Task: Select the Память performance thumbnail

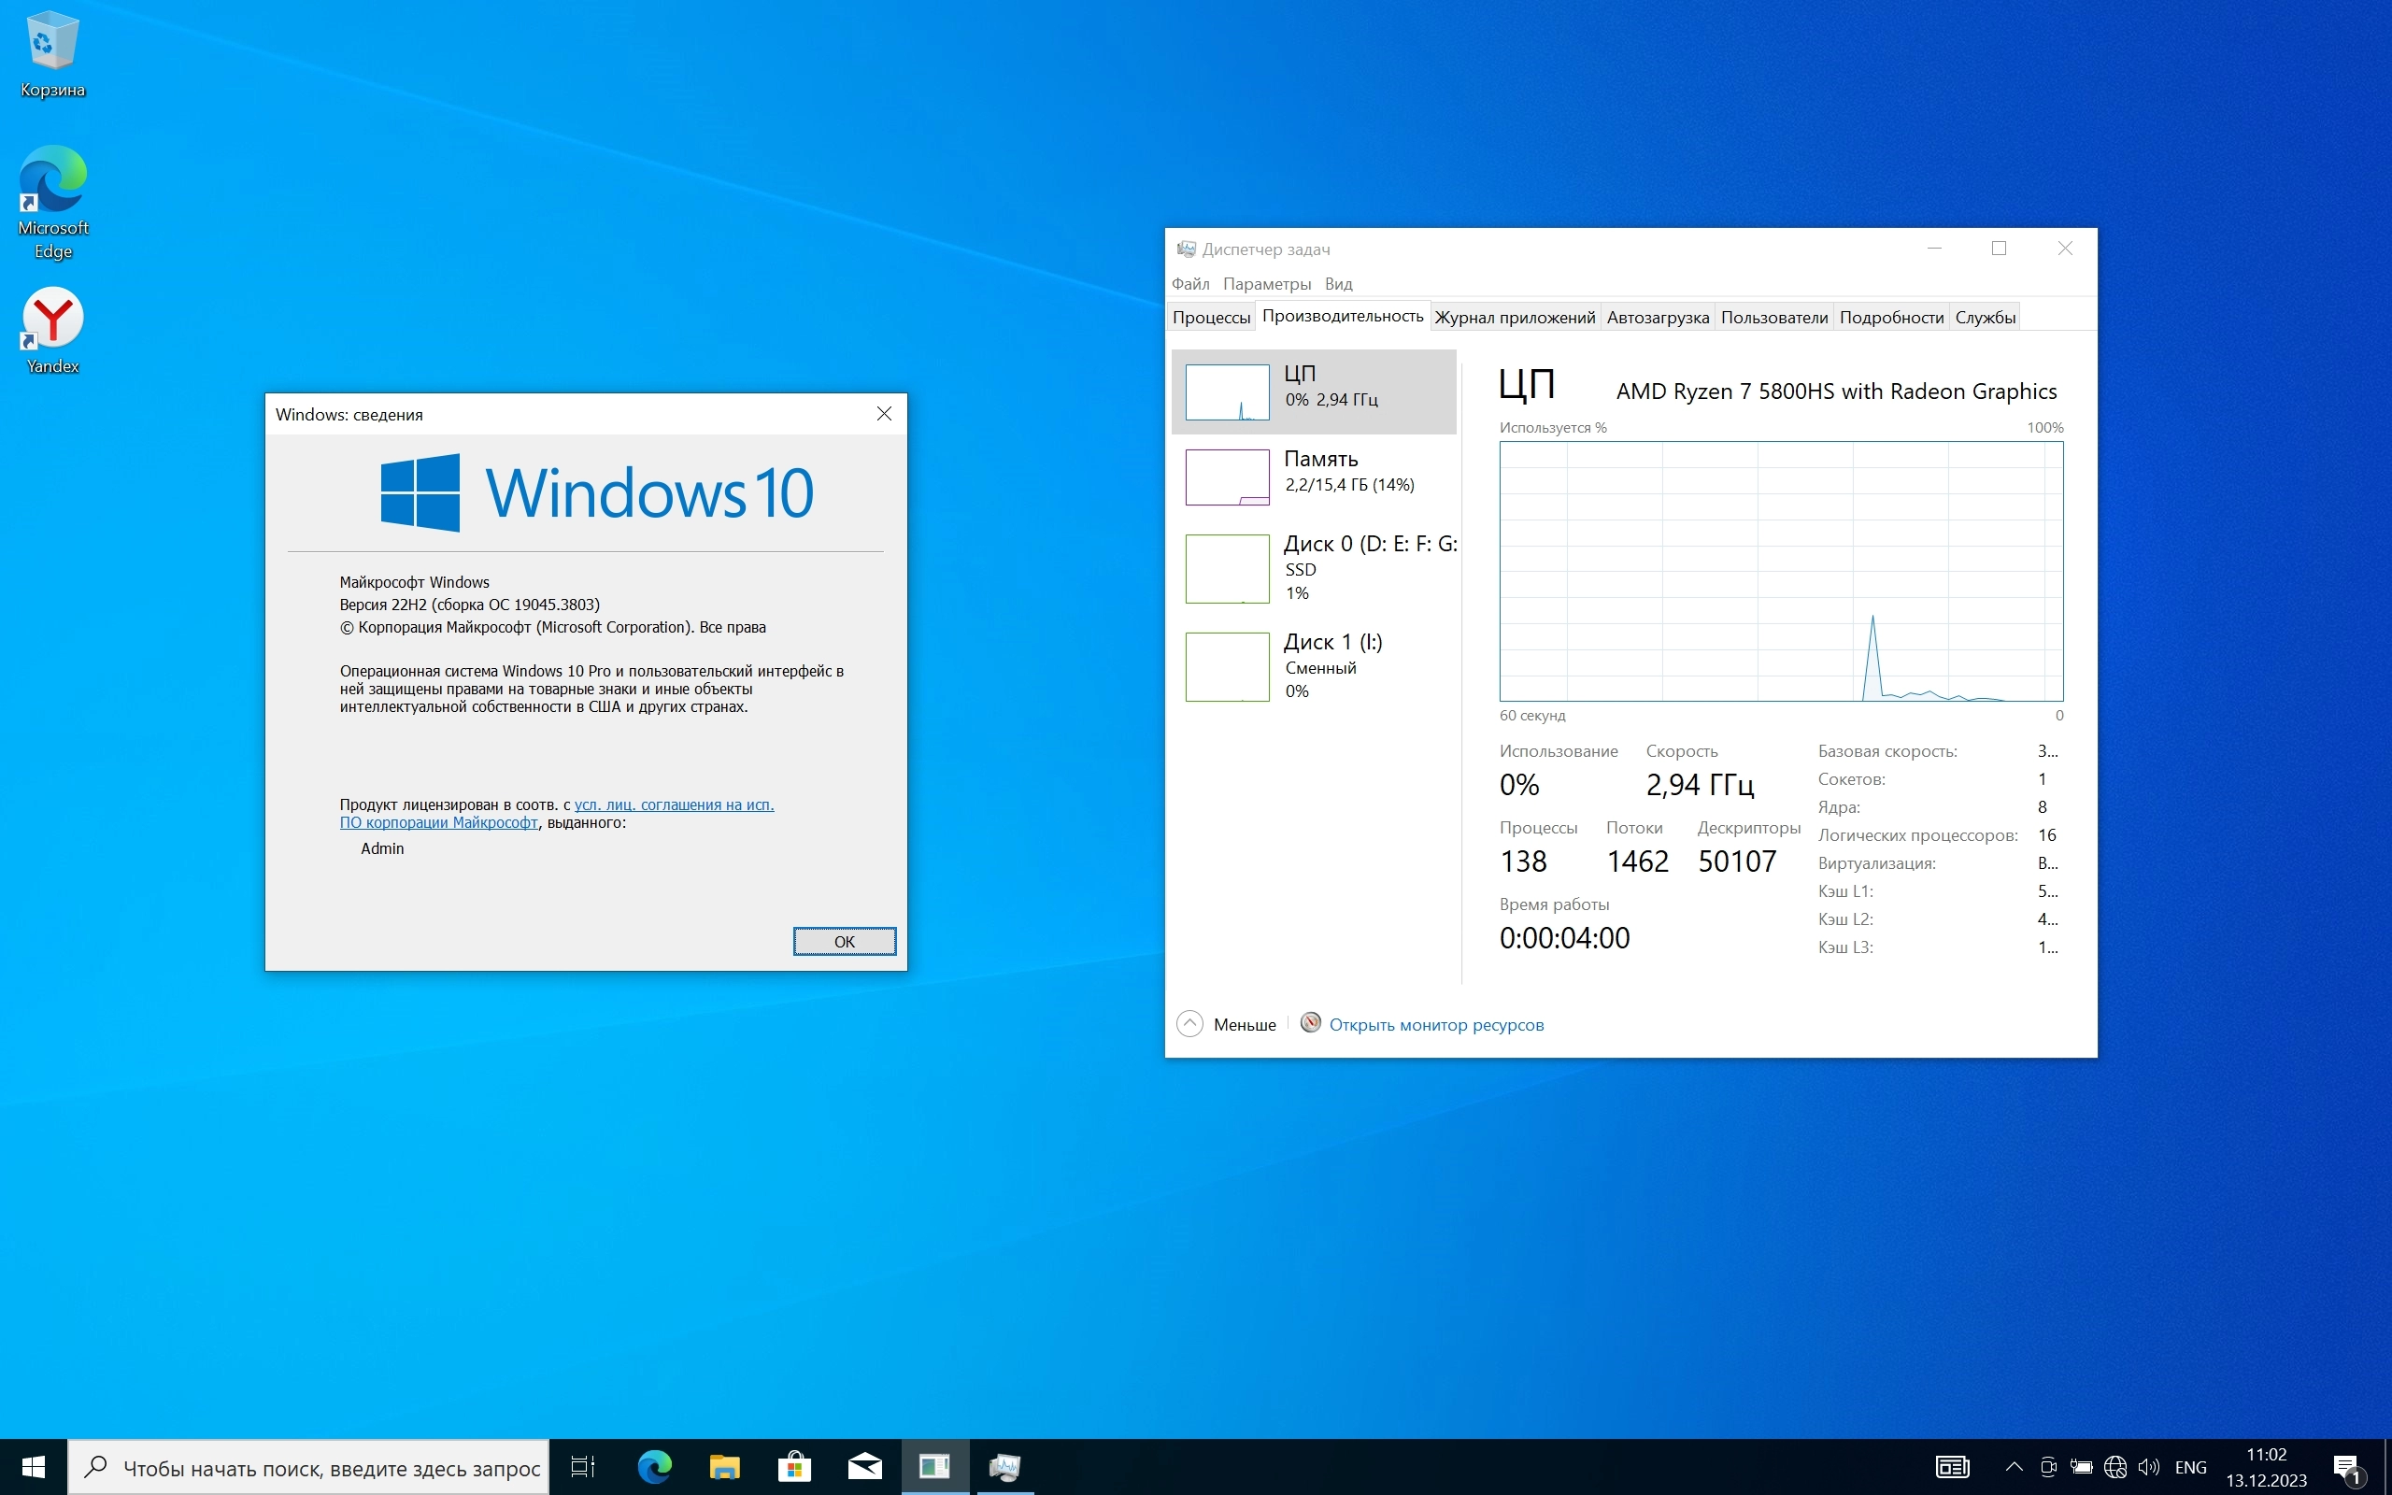Action: (1315, 476)
